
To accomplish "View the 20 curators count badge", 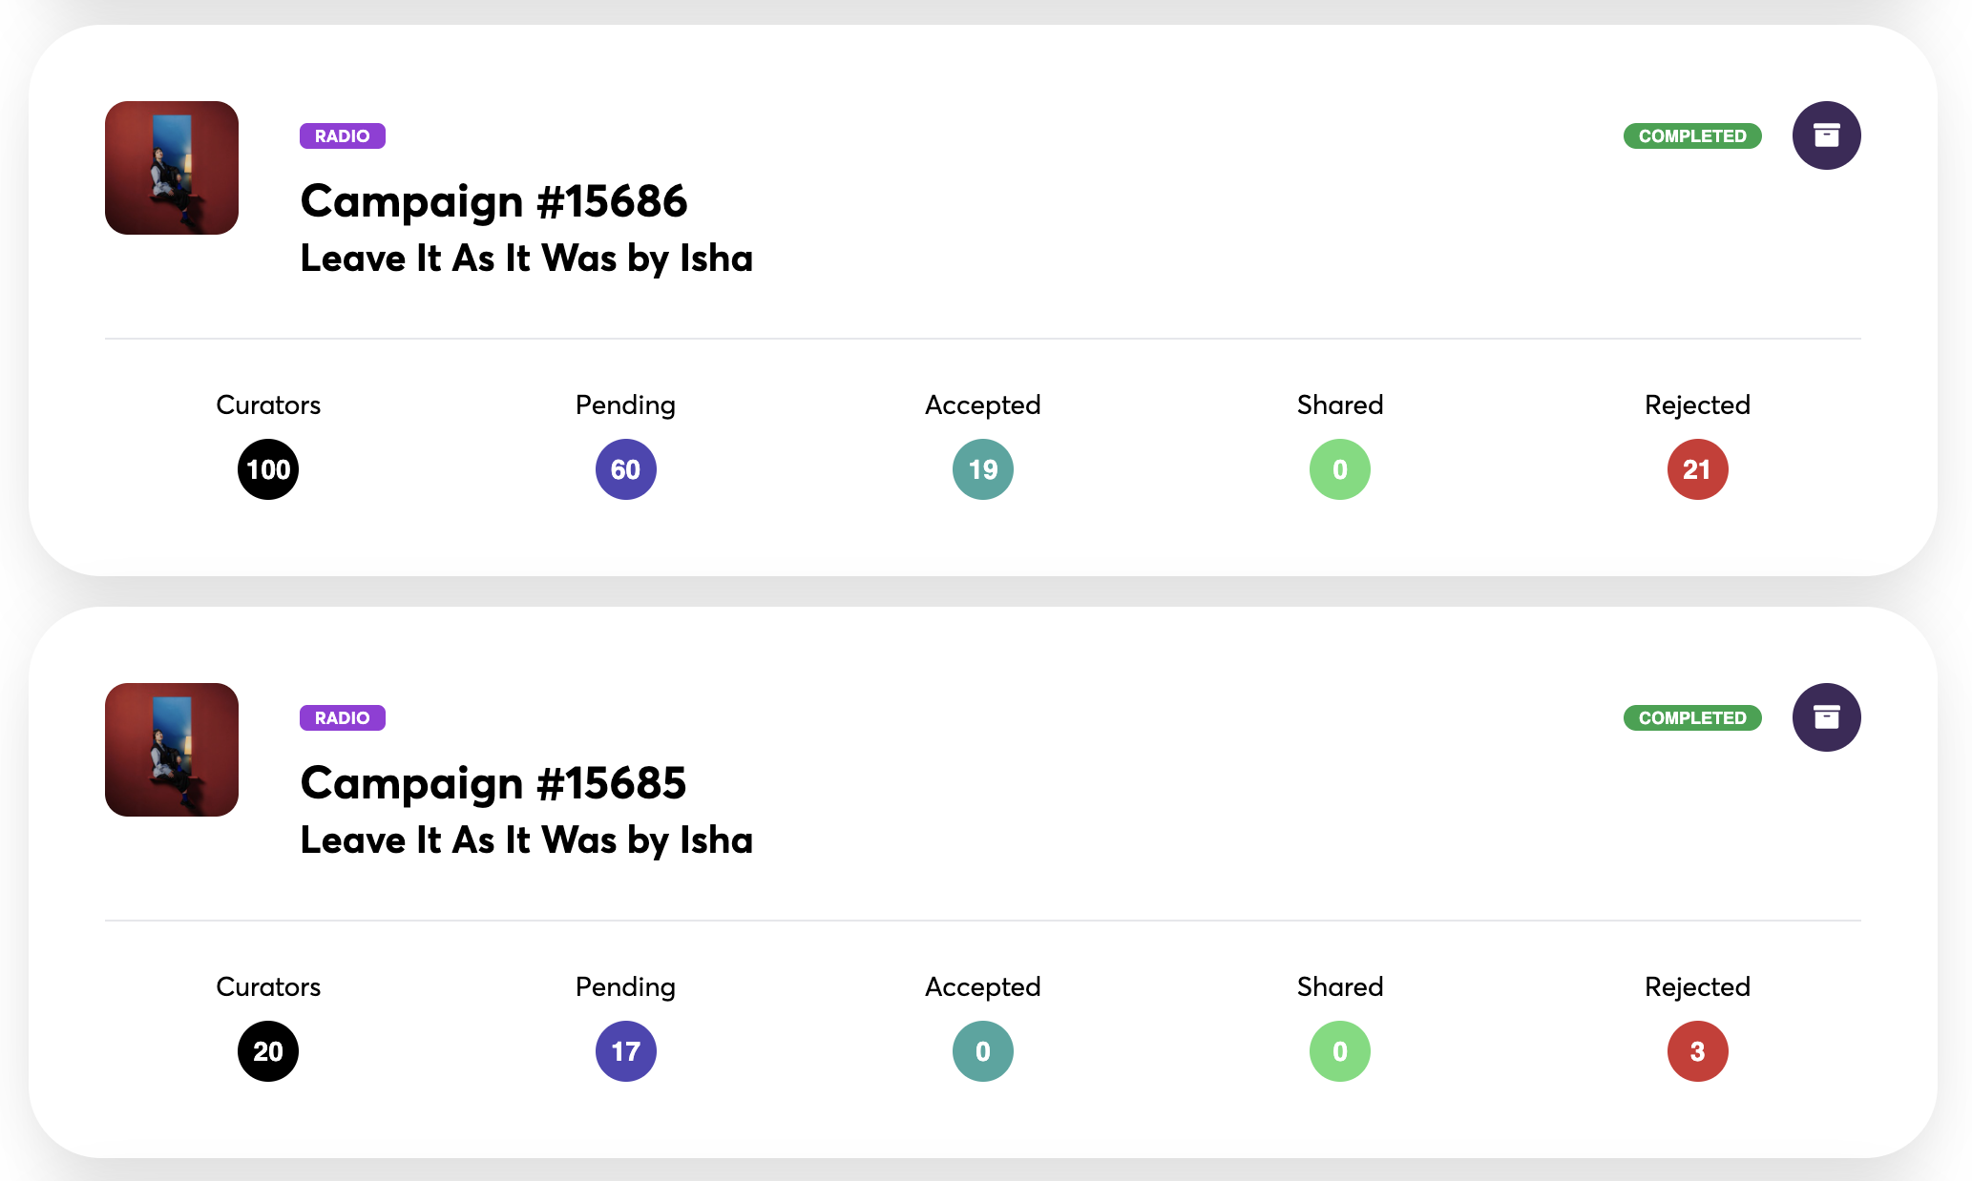I will click(268, 1051).
